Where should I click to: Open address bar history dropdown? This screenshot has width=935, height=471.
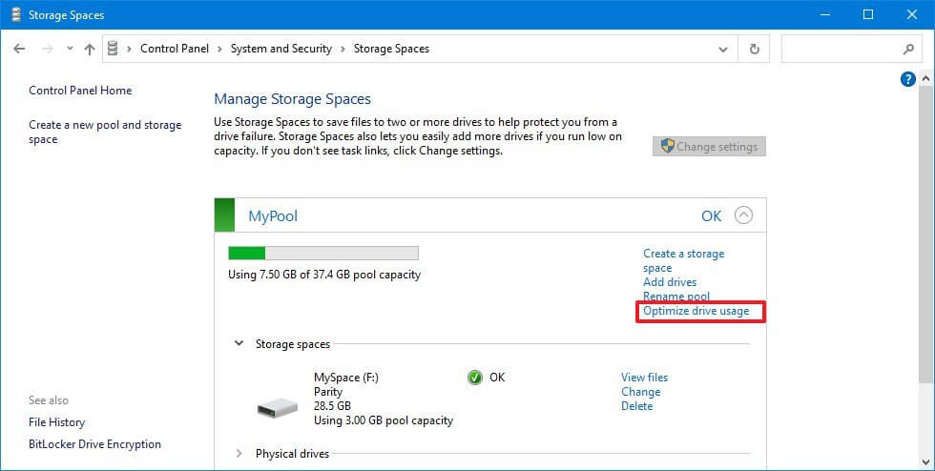723,49
